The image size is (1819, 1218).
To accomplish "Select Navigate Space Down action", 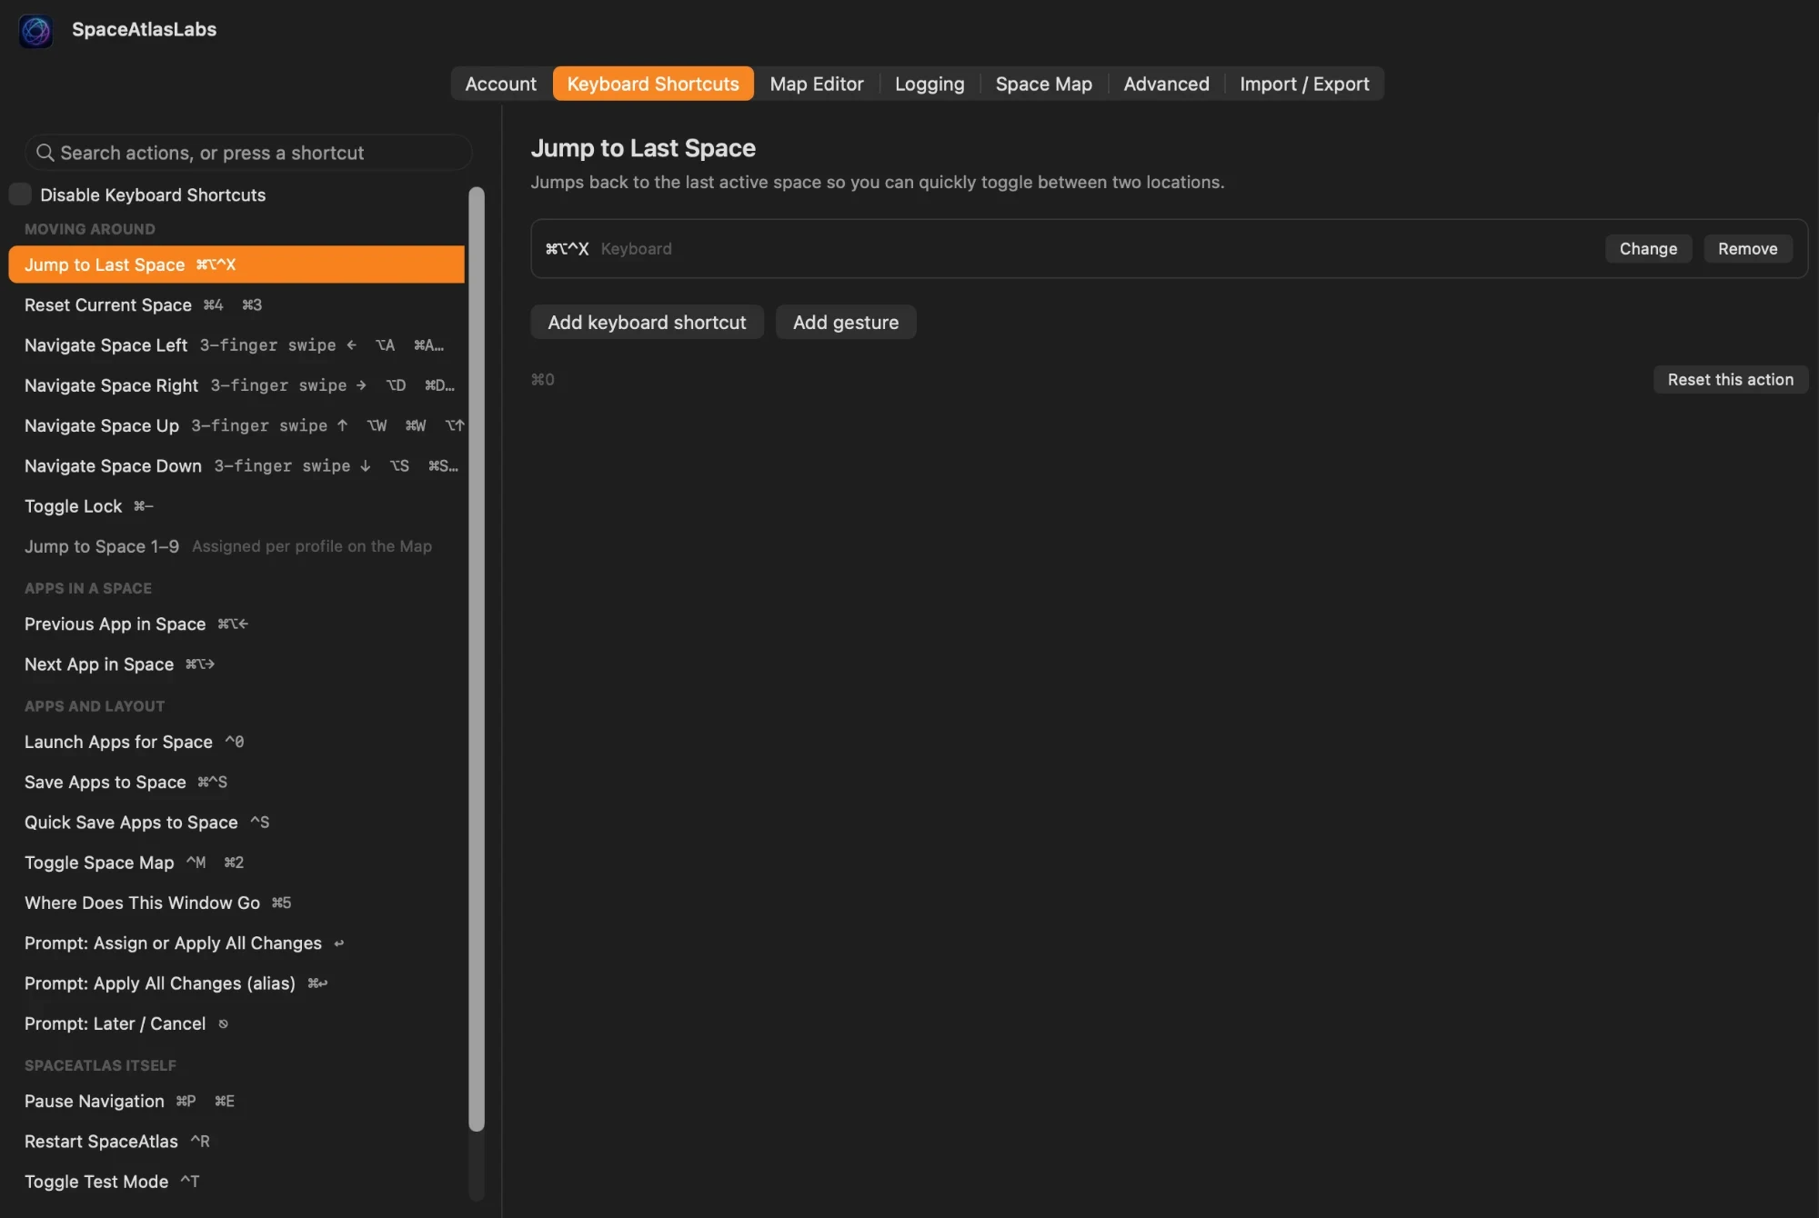I will (x=236, y=465).
